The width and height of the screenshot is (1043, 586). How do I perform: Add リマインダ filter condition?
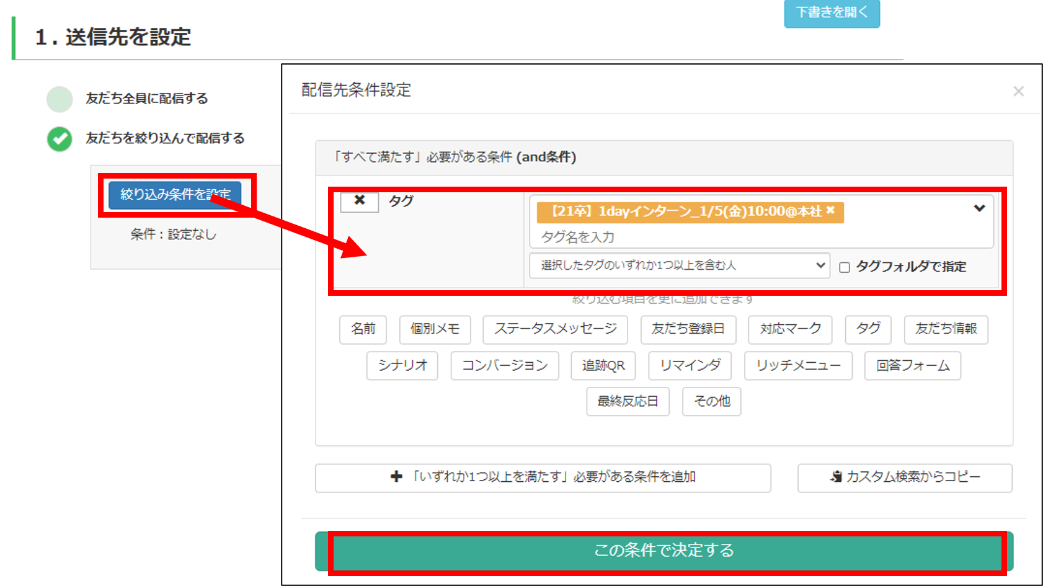[x=690, y=366]
